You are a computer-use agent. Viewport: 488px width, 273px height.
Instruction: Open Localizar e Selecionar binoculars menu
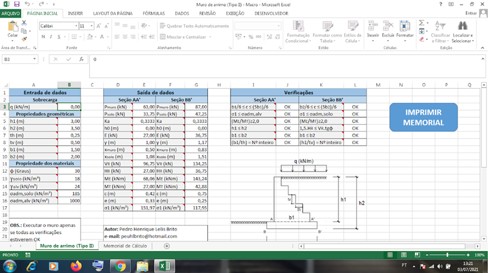click(x=462, y=32)
